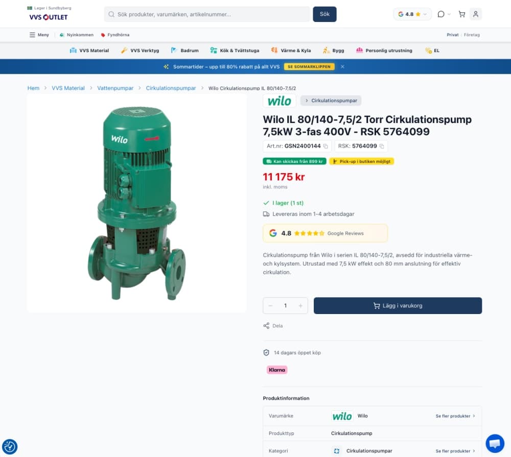Click the SE SOMMARKLIPPEN banner button
This screenshot has width=511, height=457.
(309, 67)
